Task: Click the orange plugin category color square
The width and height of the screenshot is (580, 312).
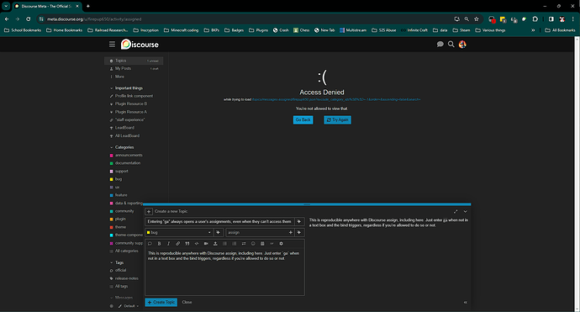Action: click(111, 219)
